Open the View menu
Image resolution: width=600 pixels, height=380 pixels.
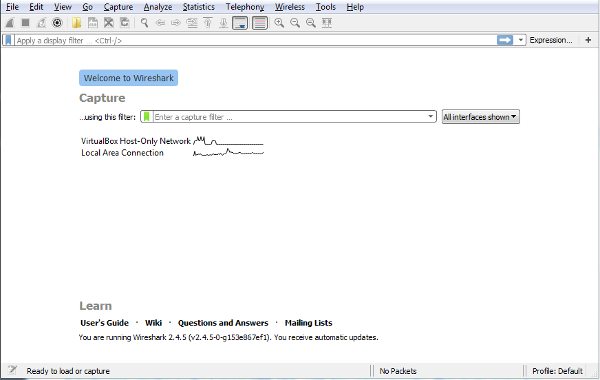click(x=63, y=7)
